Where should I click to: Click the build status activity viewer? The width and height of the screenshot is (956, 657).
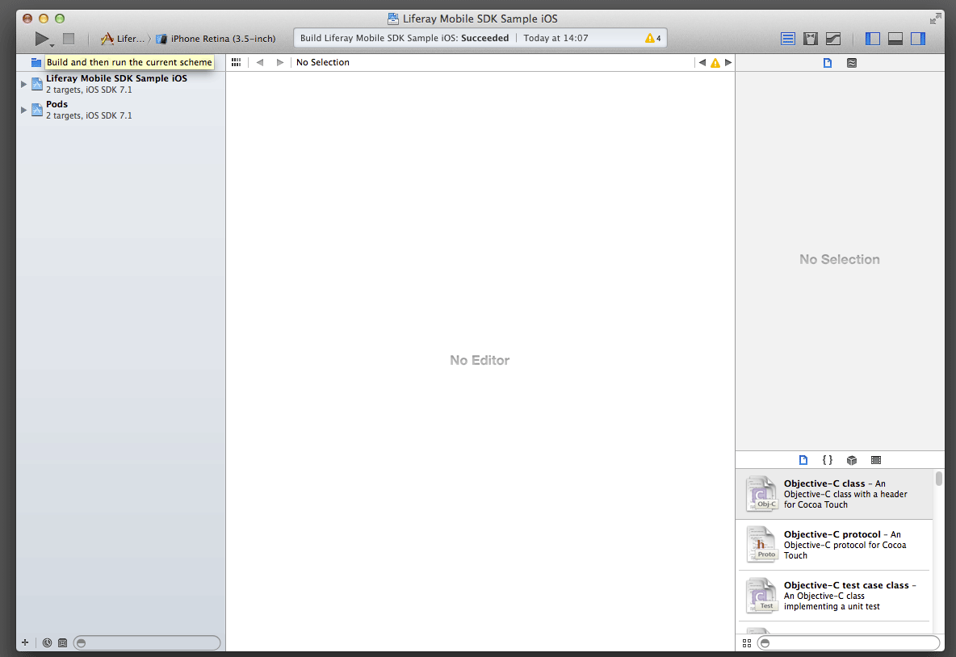[480, 38]
